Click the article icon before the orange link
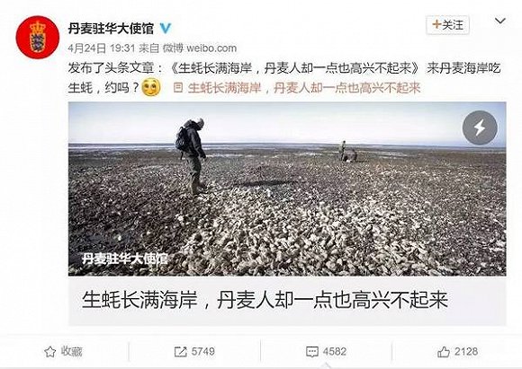Screen dimensions: 522x369 click(178, 88)
